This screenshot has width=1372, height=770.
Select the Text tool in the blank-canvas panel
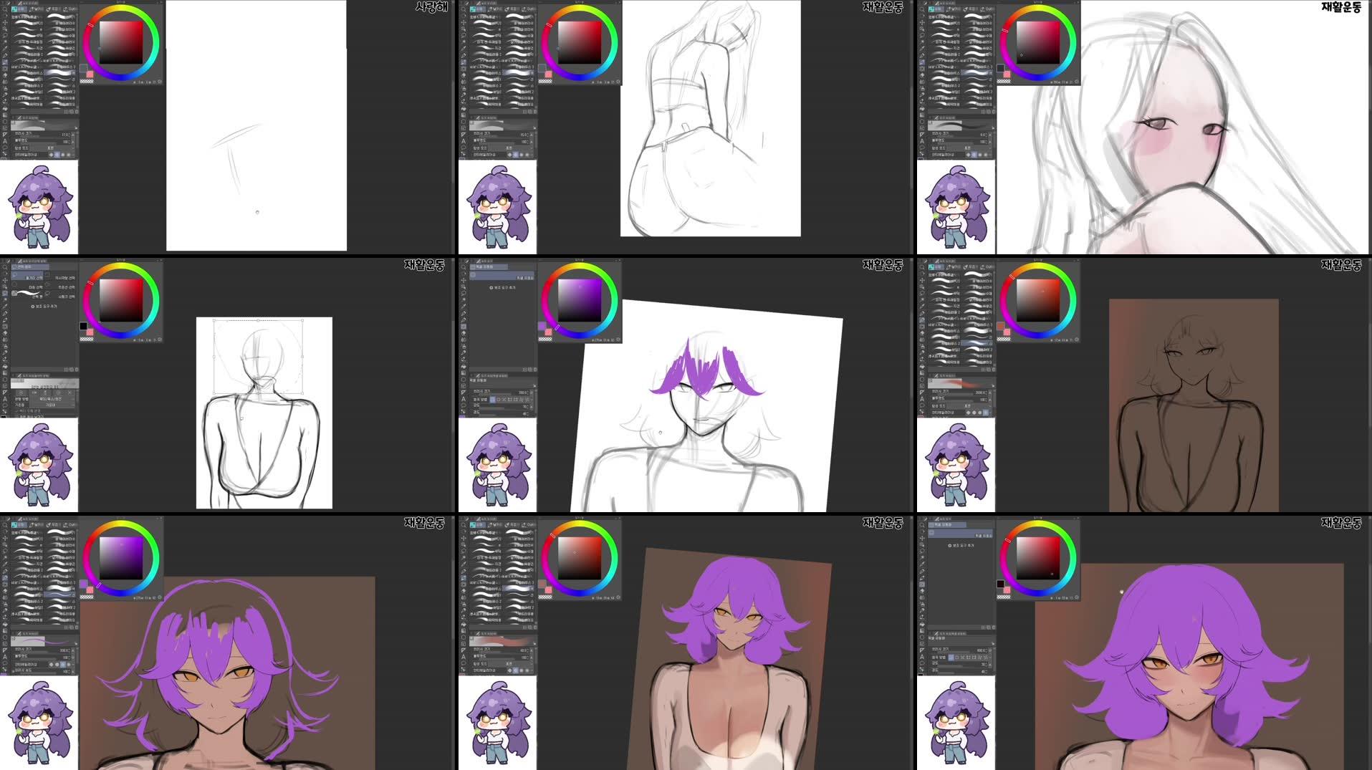[5, 141]
